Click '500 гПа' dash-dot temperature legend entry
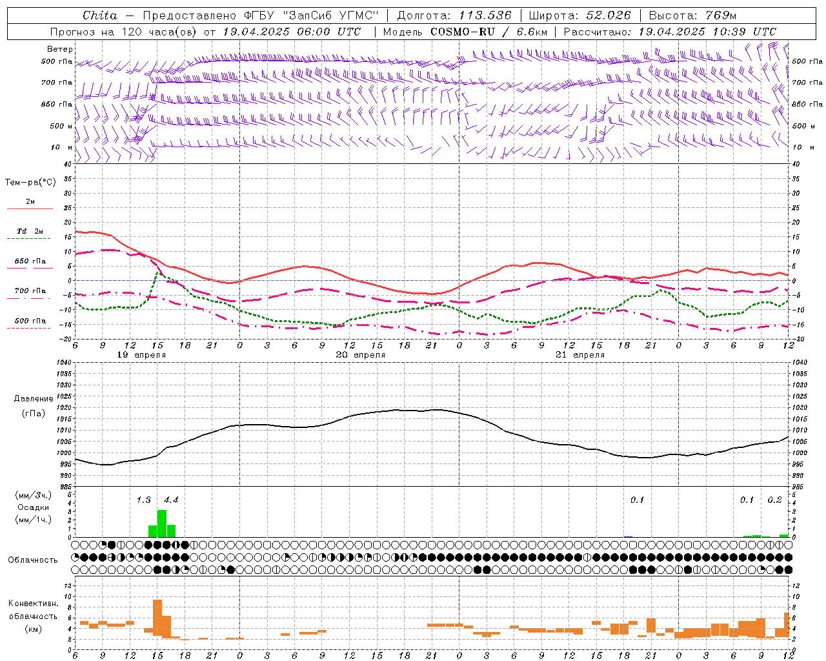Image resolution: width=826 pixels, height=661 pixels. [30, 321]
